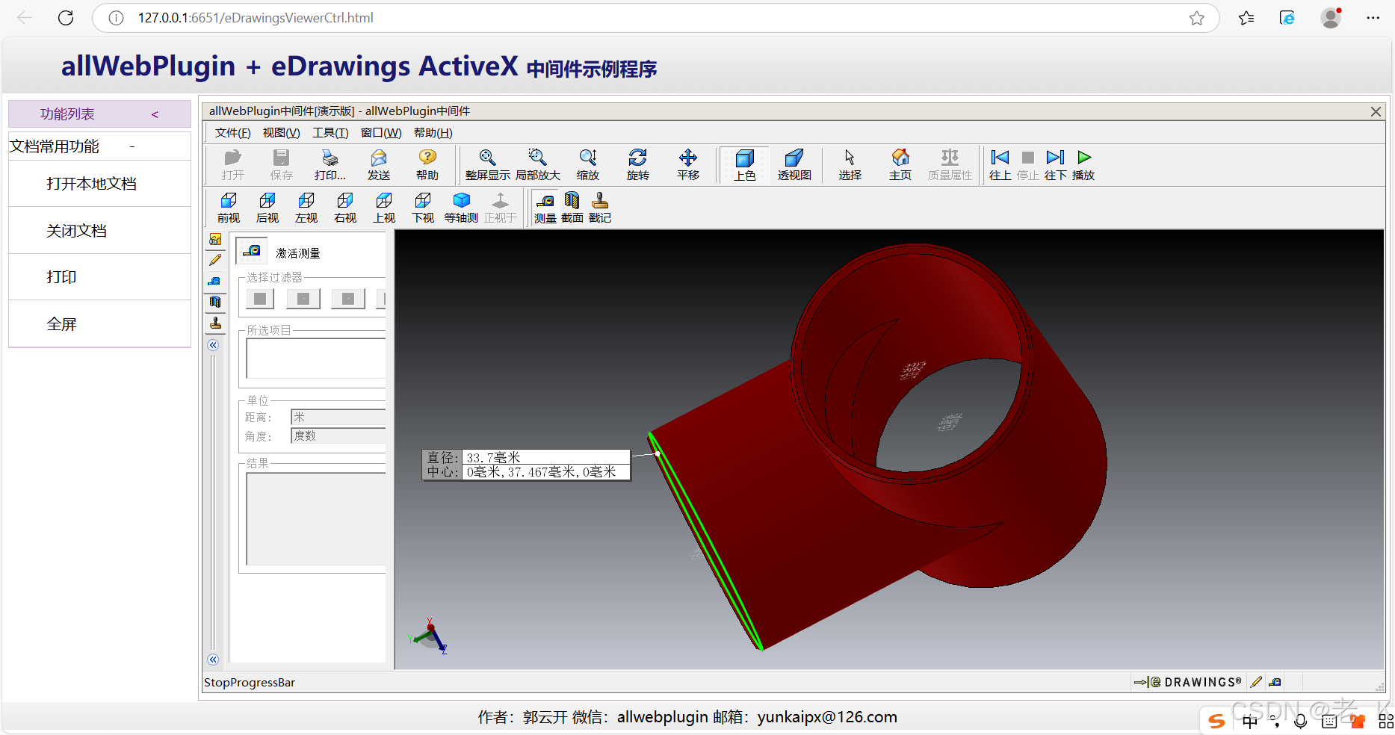Click the first selection filter button
Viewport: 1395px width, 735px height.
pos(260,299)
